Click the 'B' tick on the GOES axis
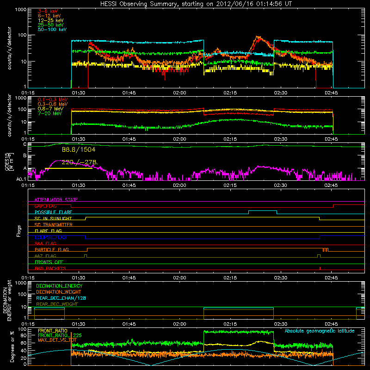Screen dimensions: 370x370 [25, 156]
